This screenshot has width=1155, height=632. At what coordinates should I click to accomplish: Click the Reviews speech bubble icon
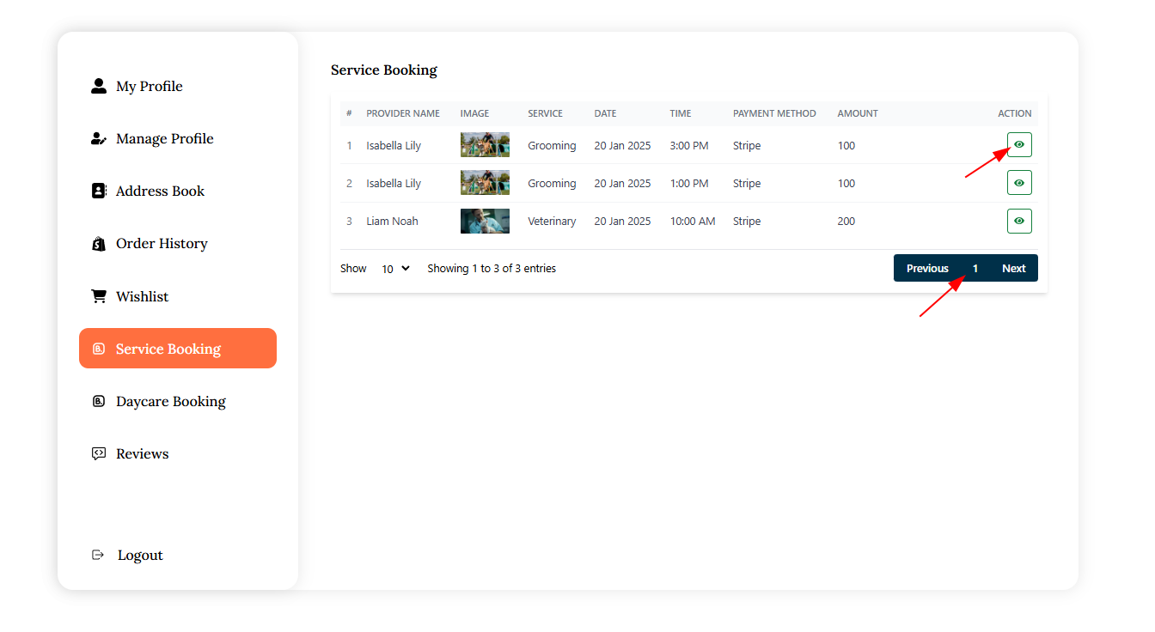99,453
